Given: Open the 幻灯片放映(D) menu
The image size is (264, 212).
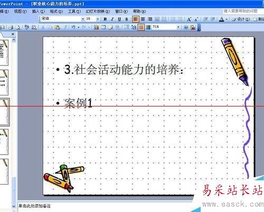Looking at the screenshot, I should 98,12.
